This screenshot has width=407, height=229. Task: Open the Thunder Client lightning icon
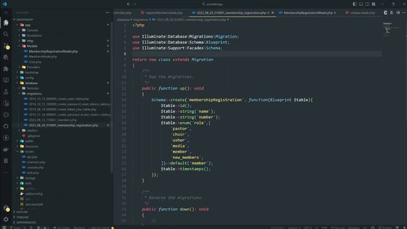pyautogui.click(x=6, y=137)
